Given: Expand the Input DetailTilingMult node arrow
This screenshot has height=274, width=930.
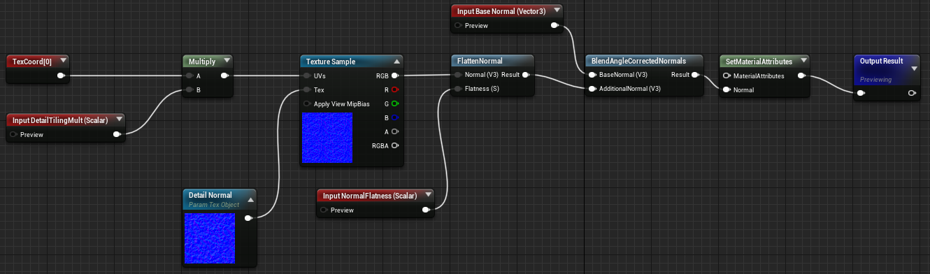Looking at the screenshot, I should [x=120, y=120].
